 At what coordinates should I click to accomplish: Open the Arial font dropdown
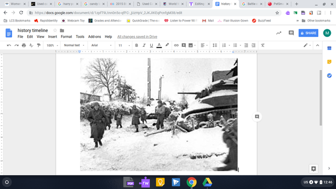pos(101,45)
